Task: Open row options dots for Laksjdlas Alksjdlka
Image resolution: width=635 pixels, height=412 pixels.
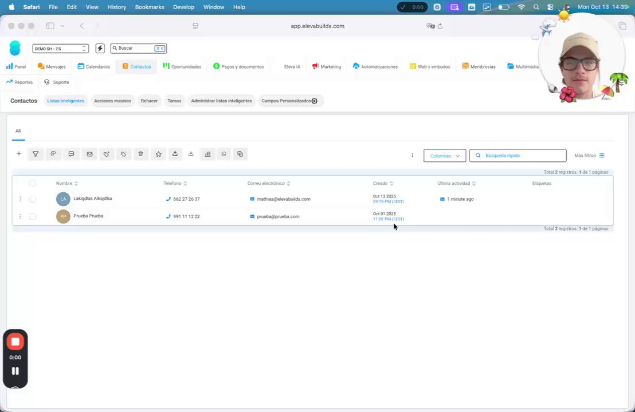Action: [x=20, y=199]
